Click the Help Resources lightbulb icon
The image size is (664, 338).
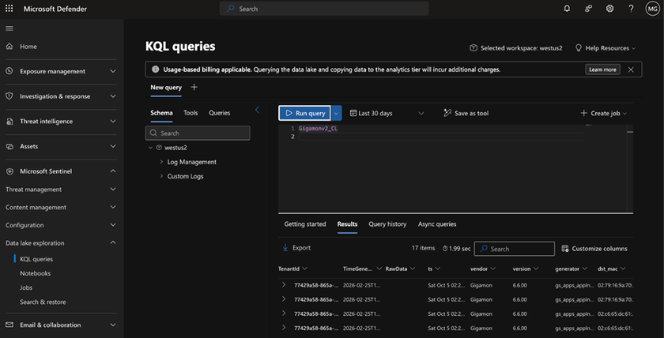[x=579, y=48]
